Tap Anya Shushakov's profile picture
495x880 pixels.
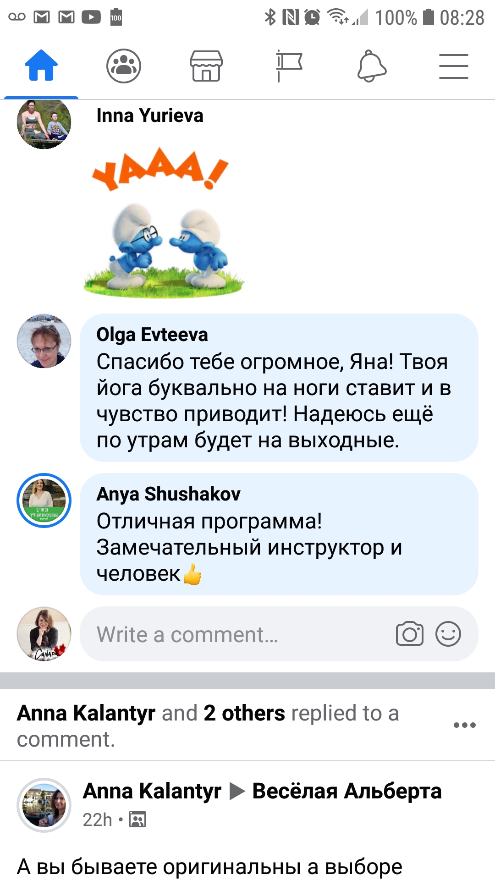[x=44, y=500]
